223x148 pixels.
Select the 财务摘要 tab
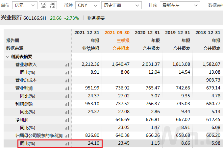point(96,18)
